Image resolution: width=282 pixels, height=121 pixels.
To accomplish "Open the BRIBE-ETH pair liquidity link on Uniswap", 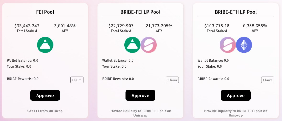I will pyautogui.click(x=236, y=113).
